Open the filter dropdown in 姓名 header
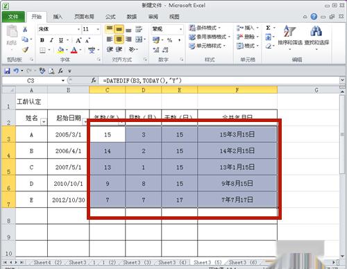 pyautogui.click(x=44, y=122)
